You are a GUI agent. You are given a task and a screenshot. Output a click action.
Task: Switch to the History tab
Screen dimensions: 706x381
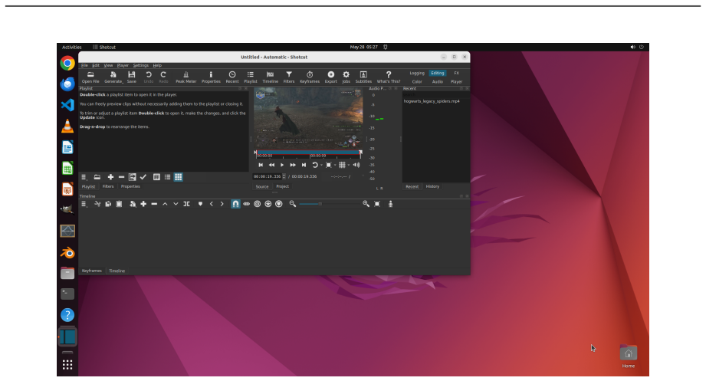[432, 186]
